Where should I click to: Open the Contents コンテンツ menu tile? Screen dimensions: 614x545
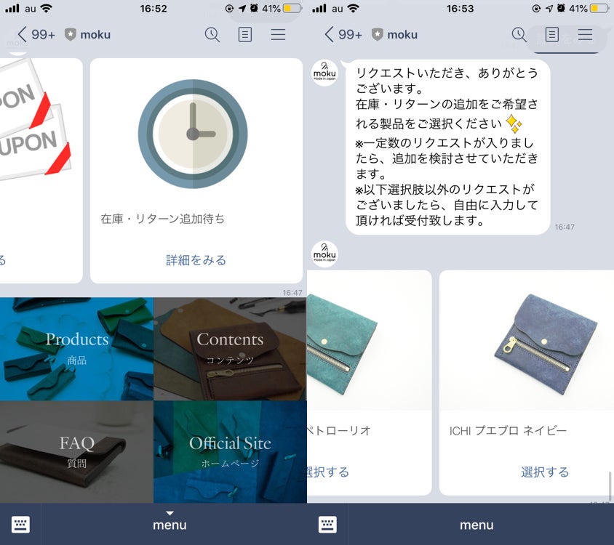tap(230, 349)
